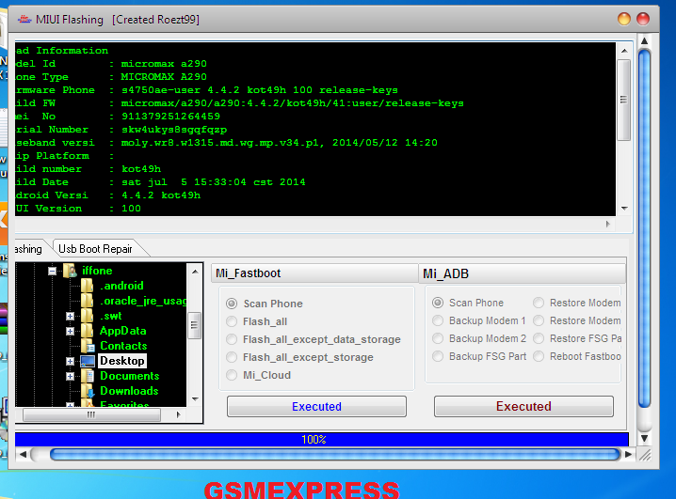The image size is (676, 499).
Task: Click the folder tree up scroll arrow
Action: [x=195, y=272]
